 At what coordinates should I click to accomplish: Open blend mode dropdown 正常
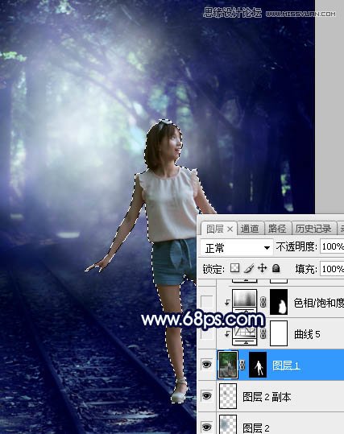point(237,247)
